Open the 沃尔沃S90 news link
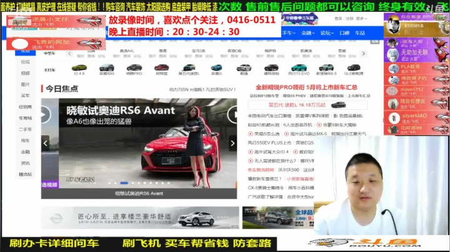450x252 pixels. [289, 170]
